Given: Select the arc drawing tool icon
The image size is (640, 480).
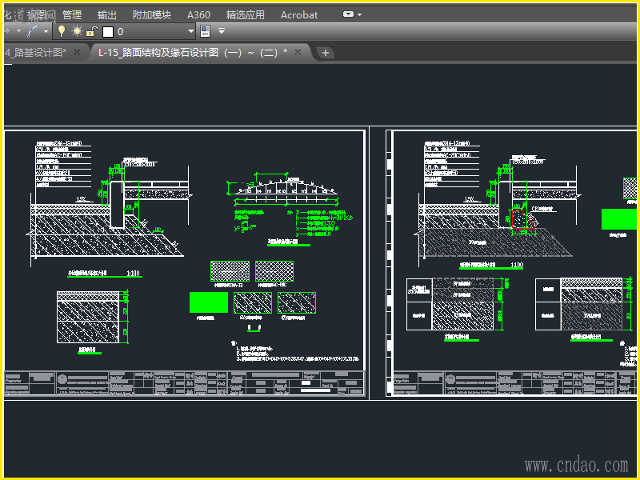Looking at the screenshot, I should click(34, 31).
